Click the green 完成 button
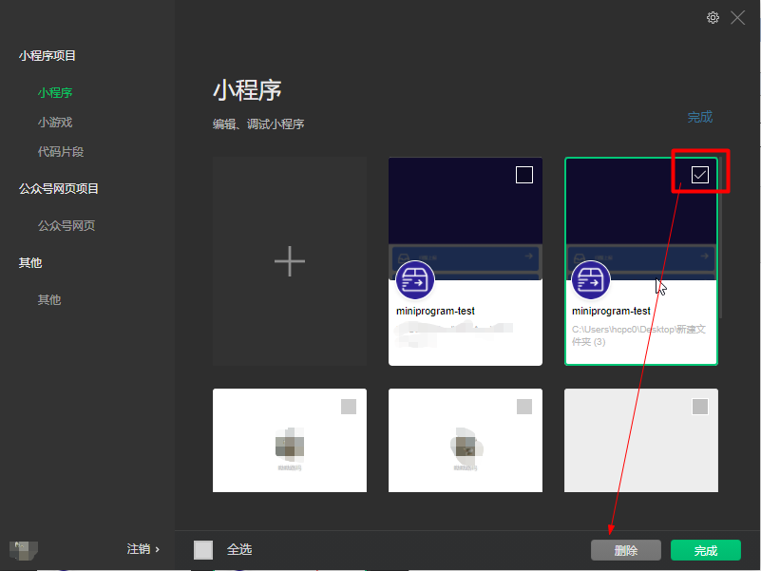Screen dimensions: 761x571 [x=706, y=550]
